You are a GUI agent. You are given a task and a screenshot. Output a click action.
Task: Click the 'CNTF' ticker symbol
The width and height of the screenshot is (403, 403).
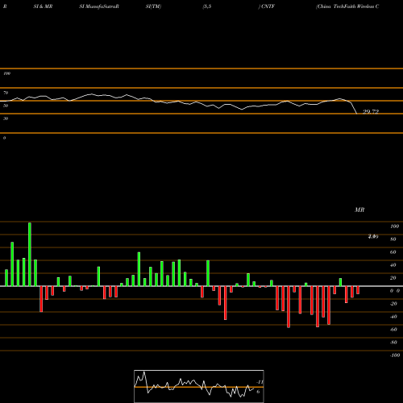click(268, 6)
